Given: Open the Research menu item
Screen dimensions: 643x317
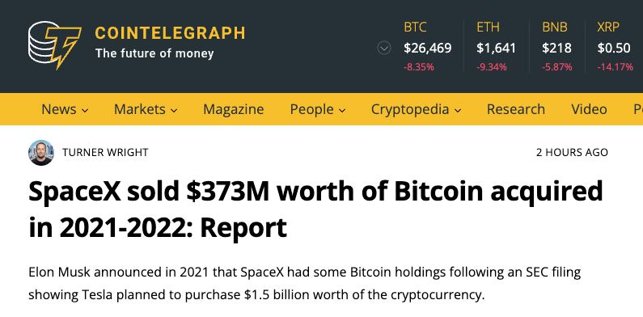Looking at the screenshot, I should click(x=516, y=109).
